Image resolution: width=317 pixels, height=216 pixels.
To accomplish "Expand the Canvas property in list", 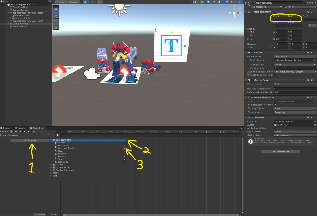I will (x=51, y=165).
